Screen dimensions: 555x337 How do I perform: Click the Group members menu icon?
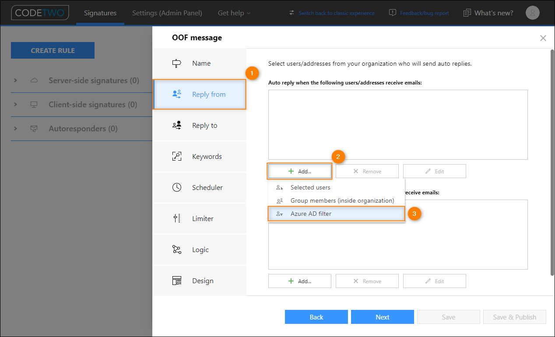280,200
